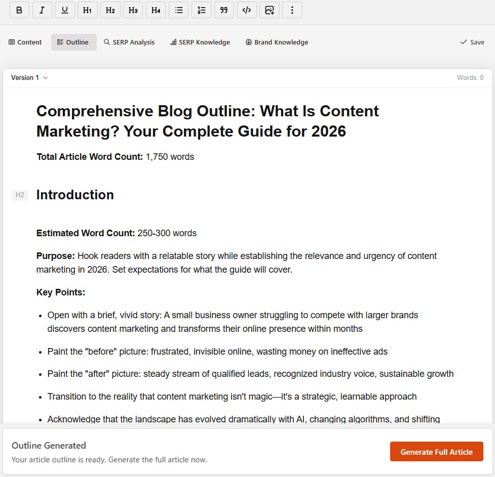
Task: Open the three-dot overflow menu
Action: [x=292, y=10]
